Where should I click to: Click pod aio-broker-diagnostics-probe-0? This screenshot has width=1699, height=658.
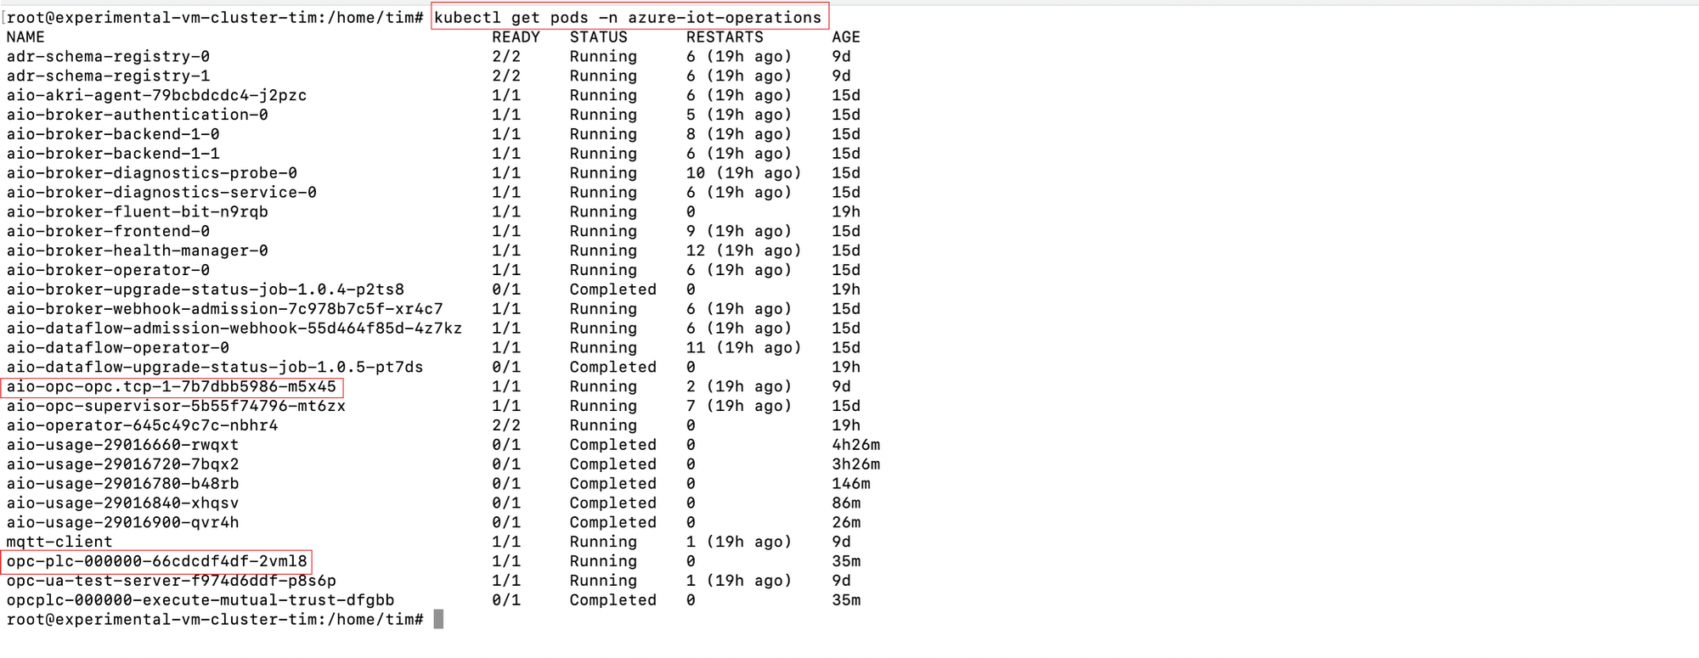(x=152, y=173)
